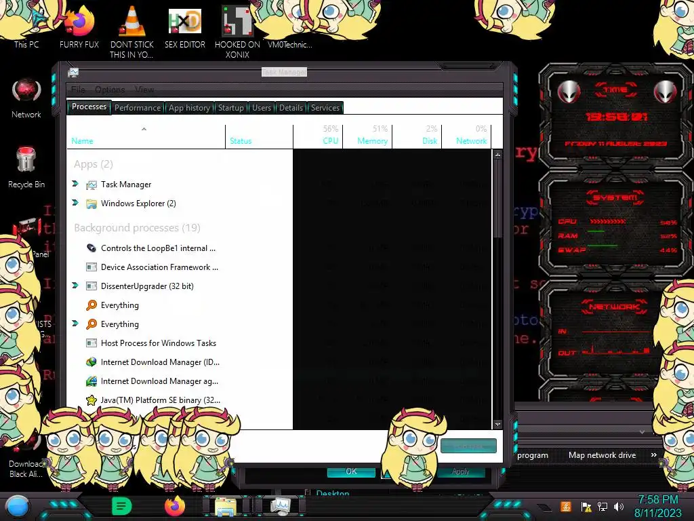Sort processes by the Disk column
The width and height of the screenshot is (694, 521).
point(417,136)
